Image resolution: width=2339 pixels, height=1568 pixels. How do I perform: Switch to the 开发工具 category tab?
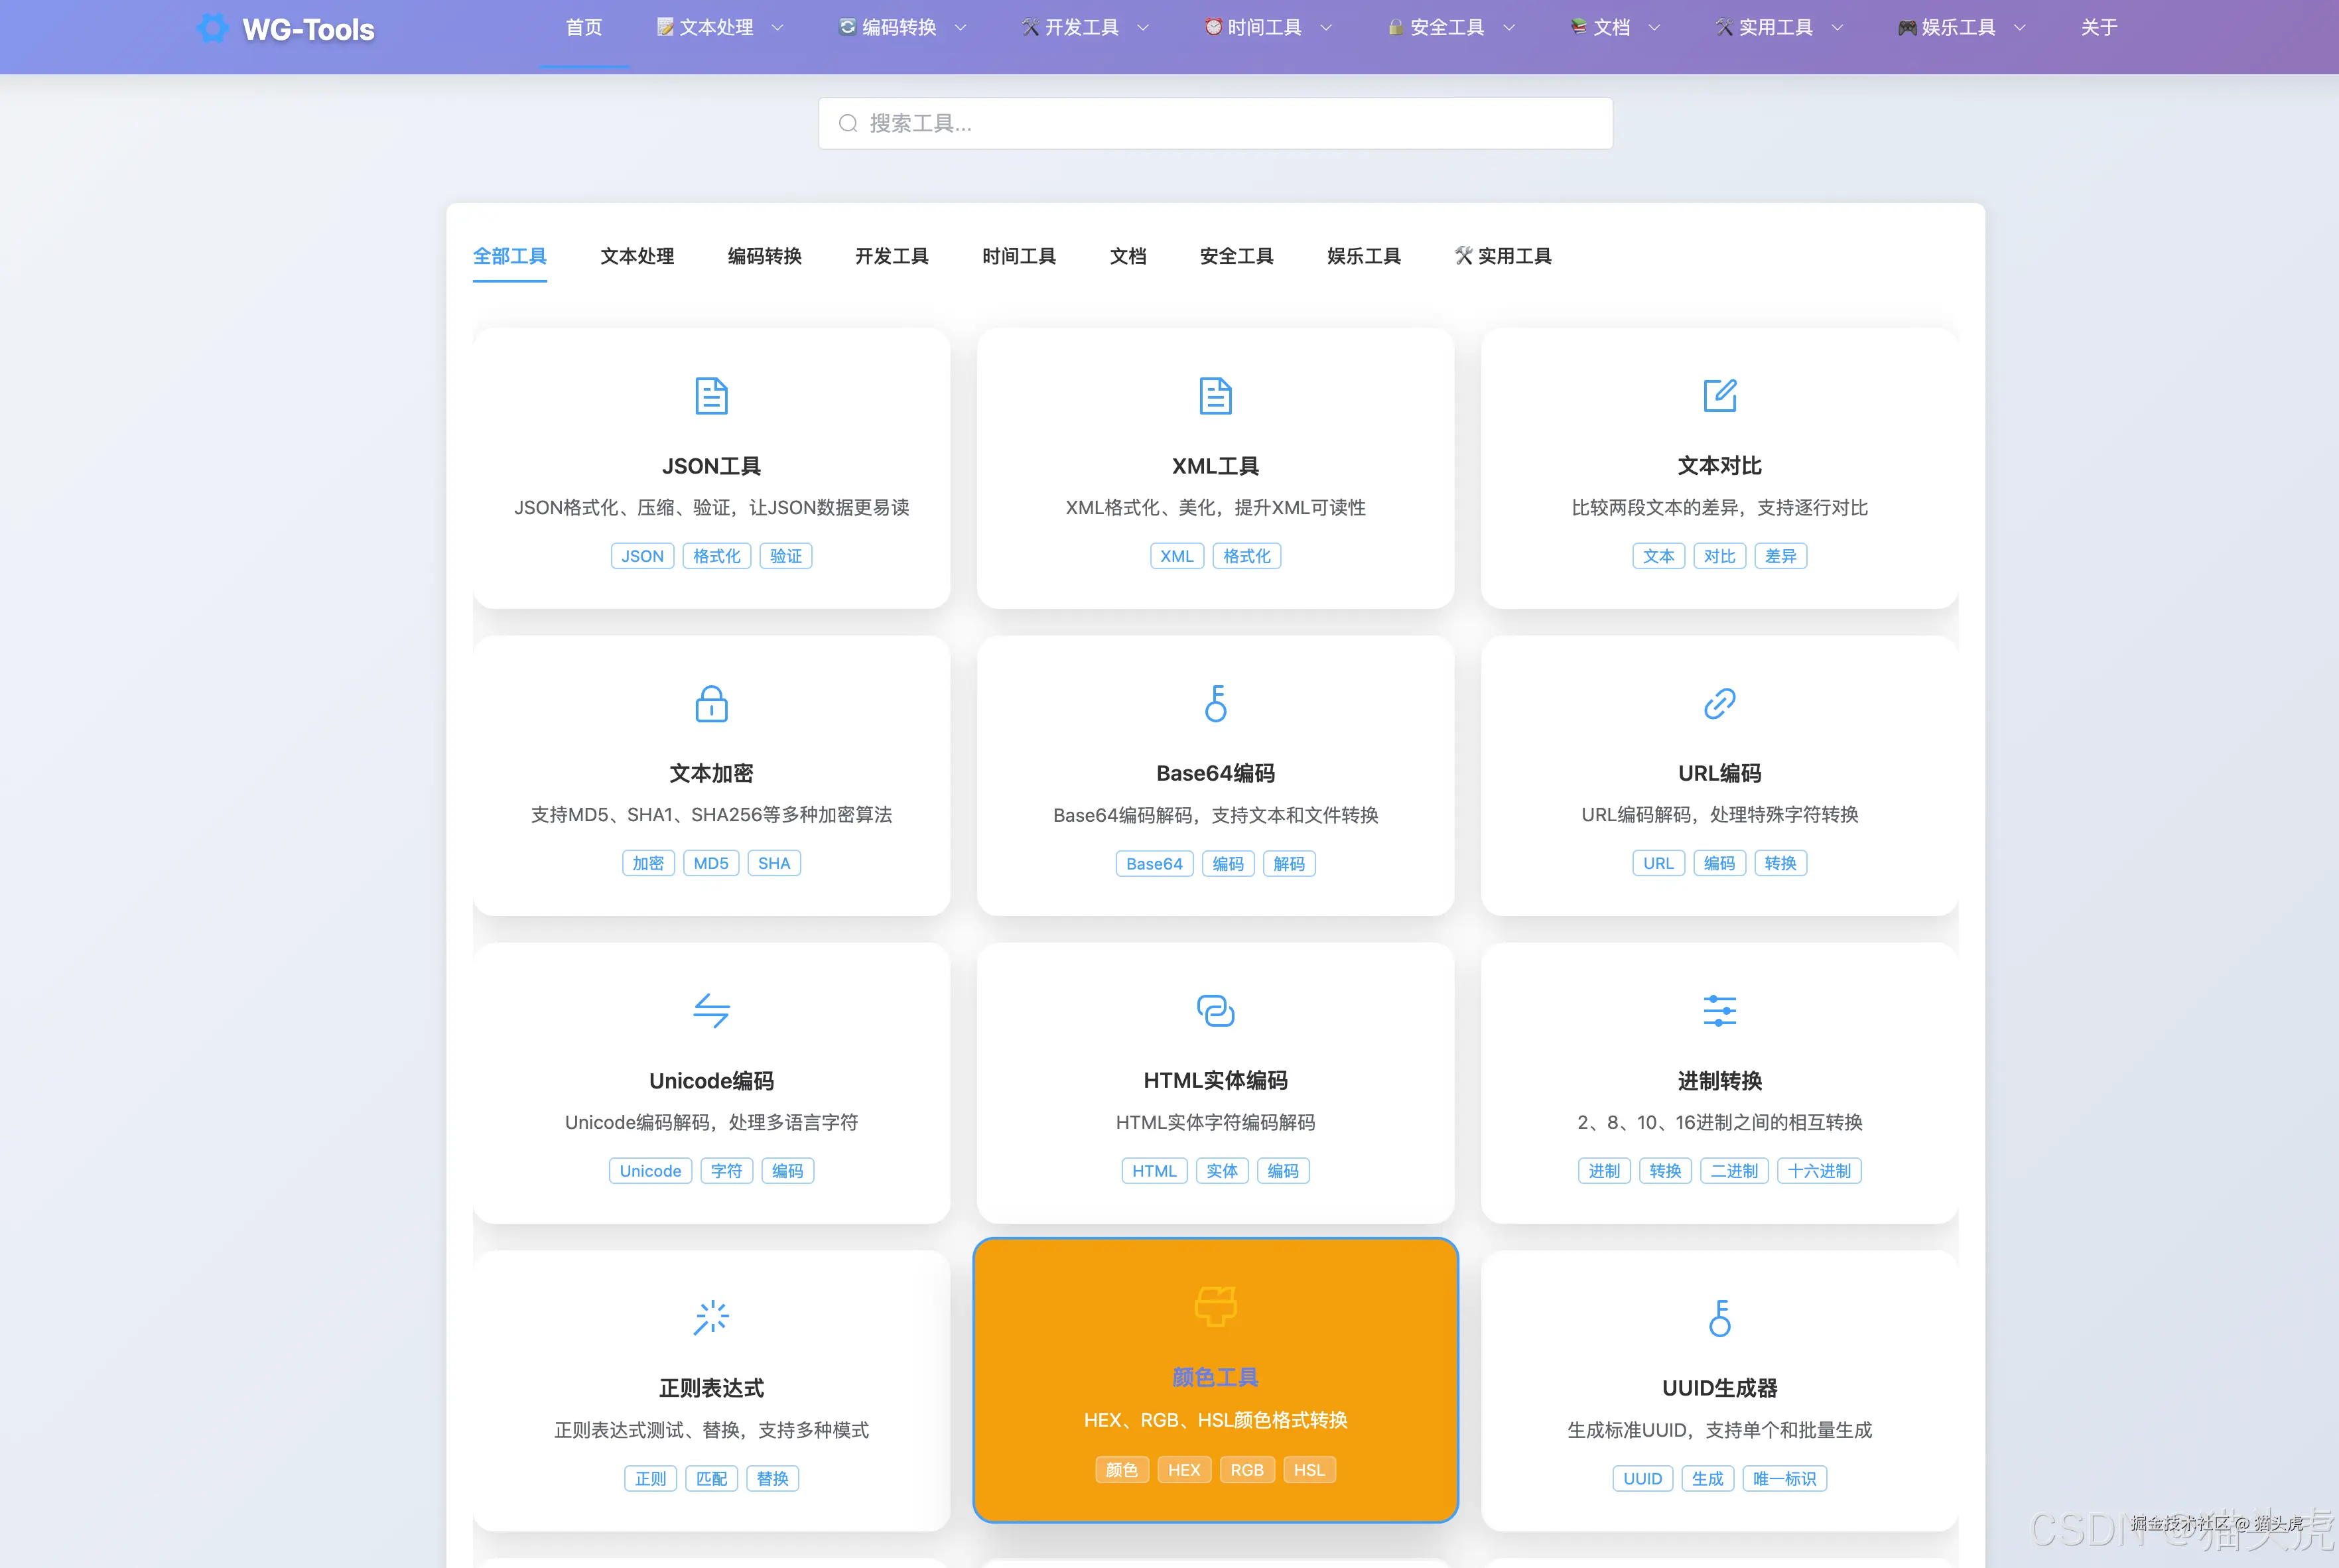891,256
